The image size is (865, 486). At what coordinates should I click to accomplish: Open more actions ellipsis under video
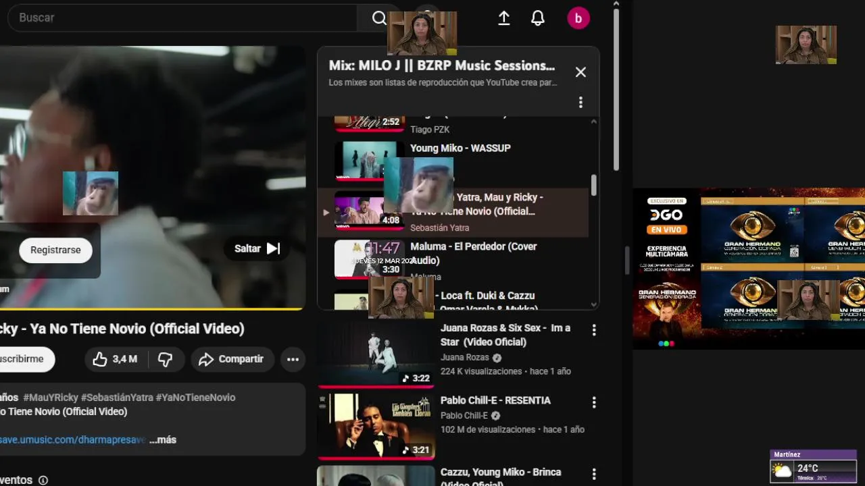[x=293, y=359]
